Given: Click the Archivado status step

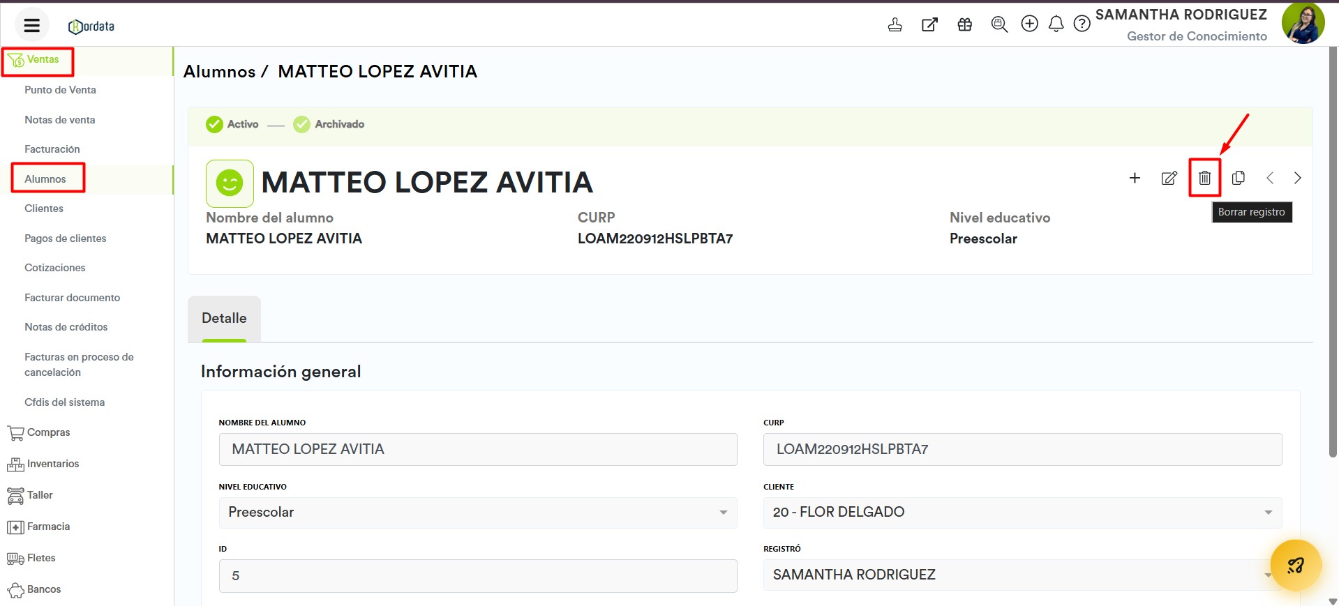Looking at the screenshot, I should pos(329,124).
